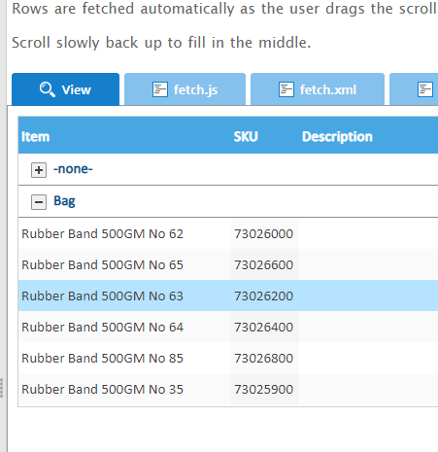Expand the -none- group
The width and height of the screenshot is (438, 452).
[39, 170]
